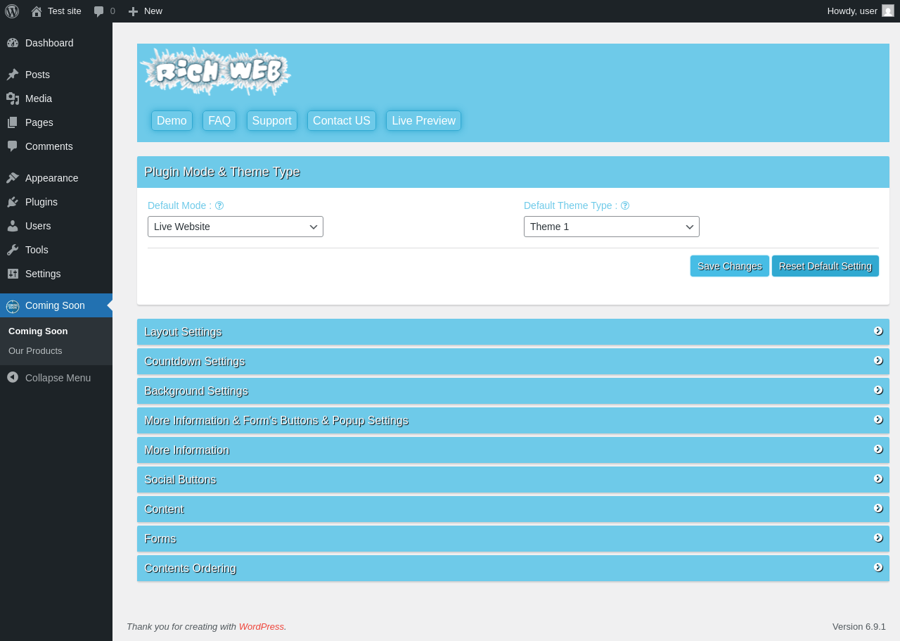This screenshot has height=641, width=900.
Task: Click the Default Mode help icon
Action: coord(219,205)
